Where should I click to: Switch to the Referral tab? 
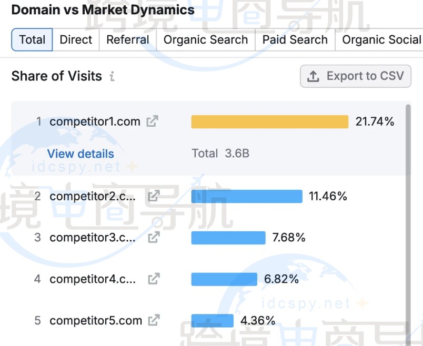(127, 39)
